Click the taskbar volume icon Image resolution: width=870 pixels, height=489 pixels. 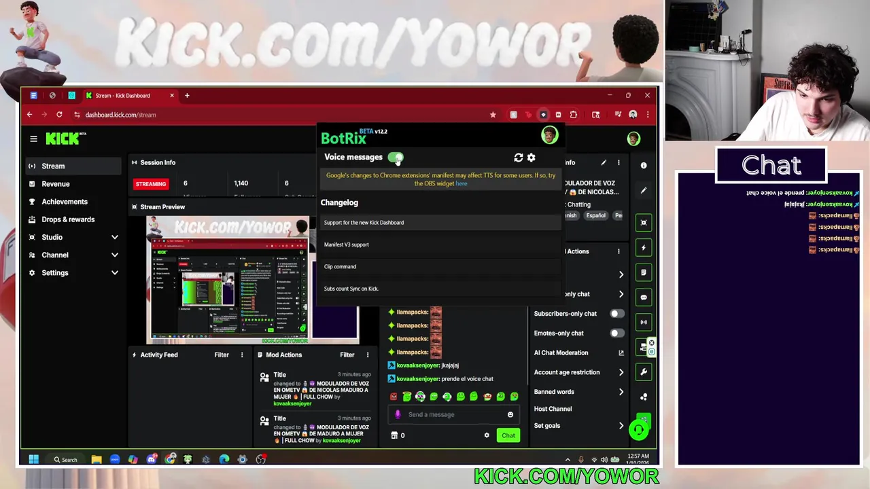click(604, 460)
